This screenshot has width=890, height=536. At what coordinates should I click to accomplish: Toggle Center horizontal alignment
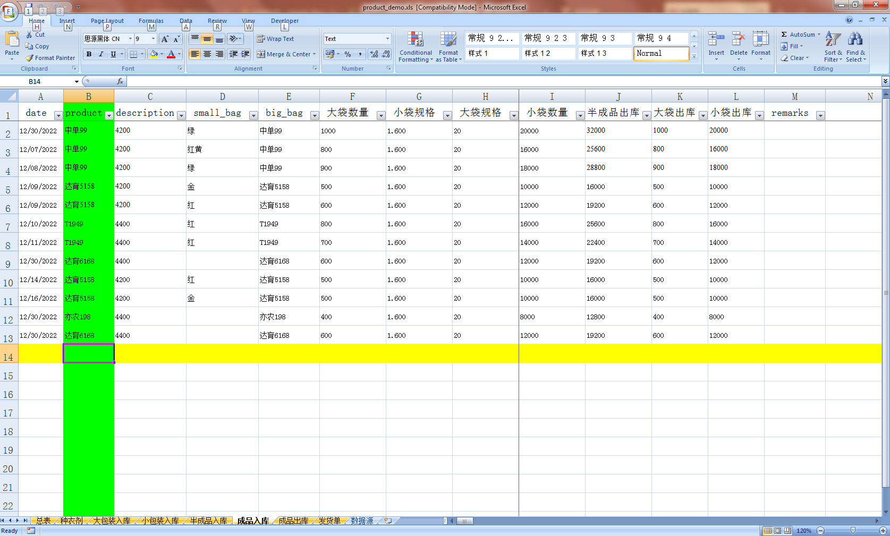pos(207,54)
